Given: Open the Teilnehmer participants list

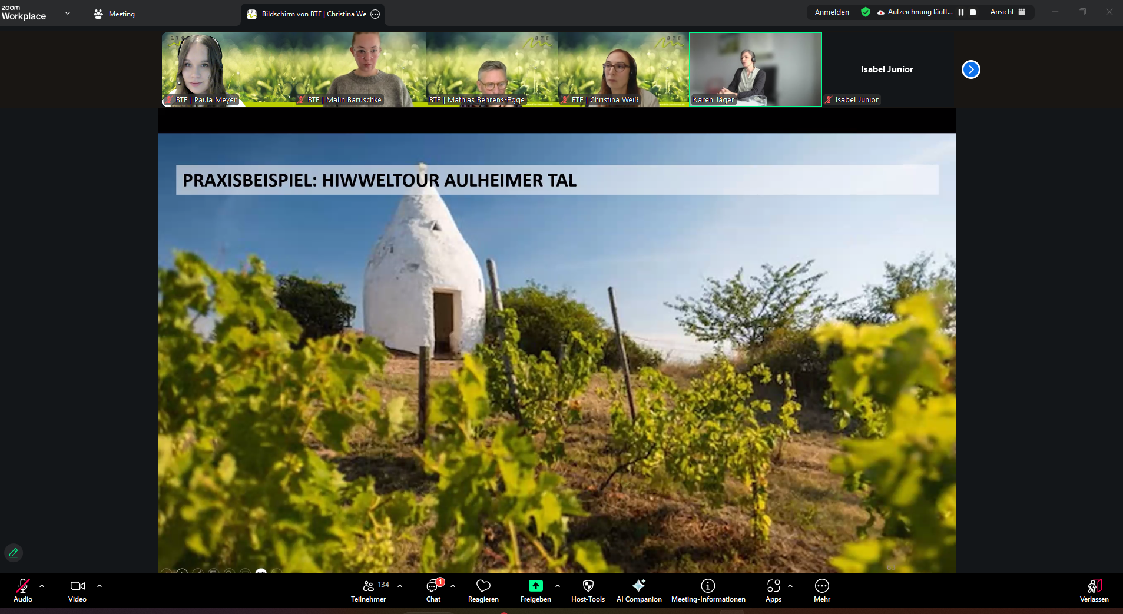Looking at the screenshot, I should 369,590.
